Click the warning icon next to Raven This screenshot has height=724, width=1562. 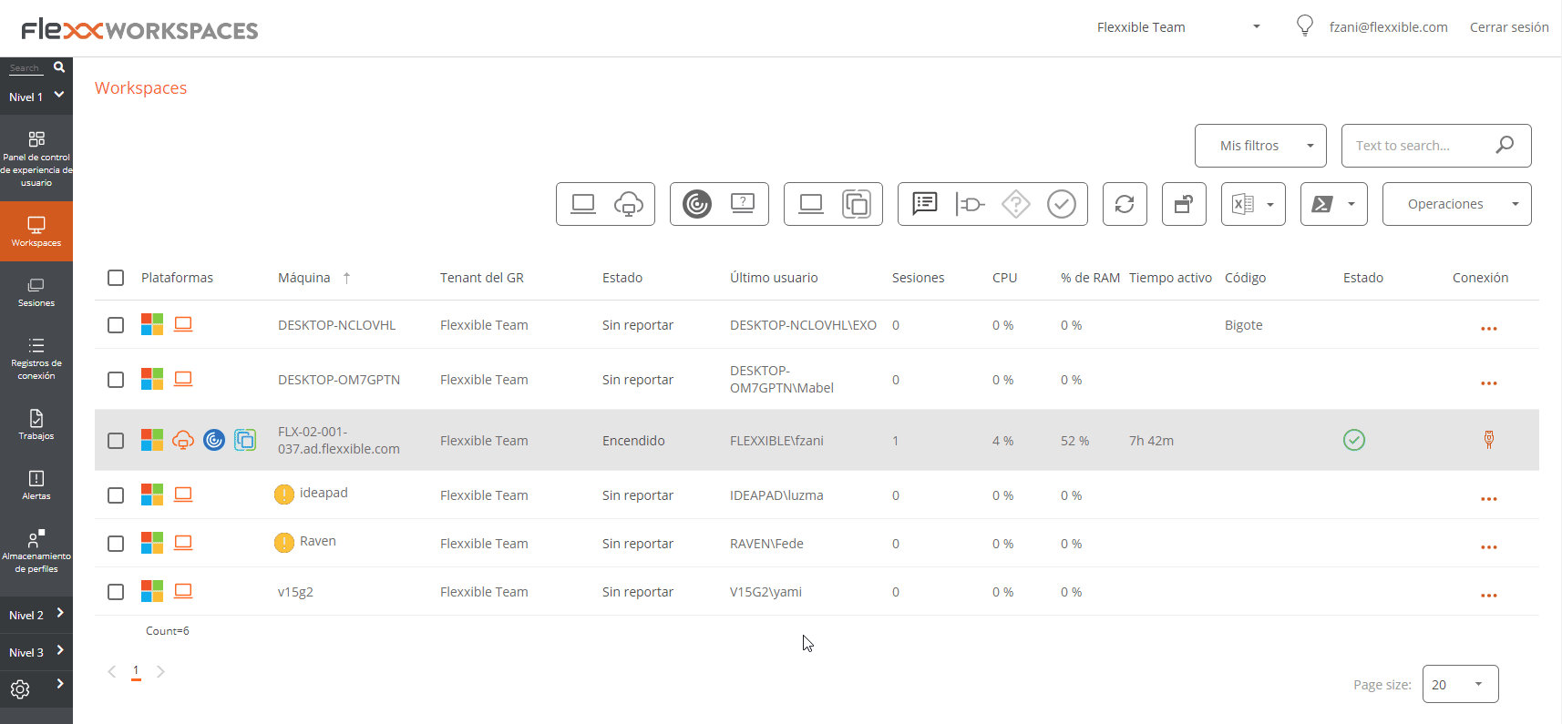(284, 543)
